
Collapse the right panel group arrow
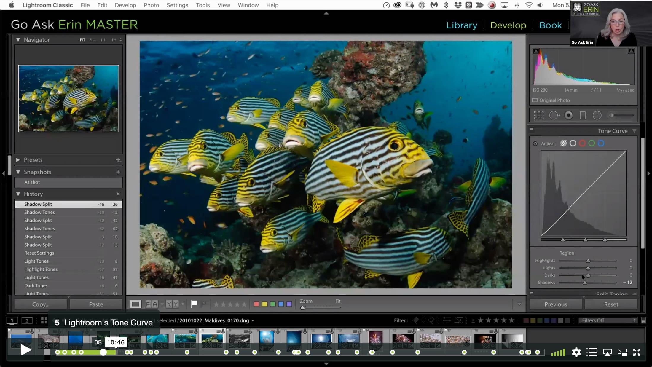click(648, 173)
